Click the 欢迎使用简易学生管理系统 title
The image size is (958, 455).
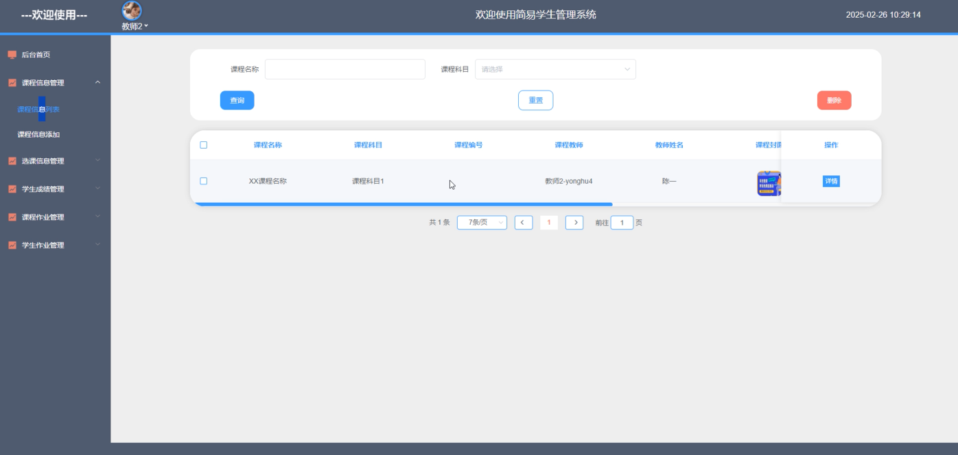coord(536,14)
